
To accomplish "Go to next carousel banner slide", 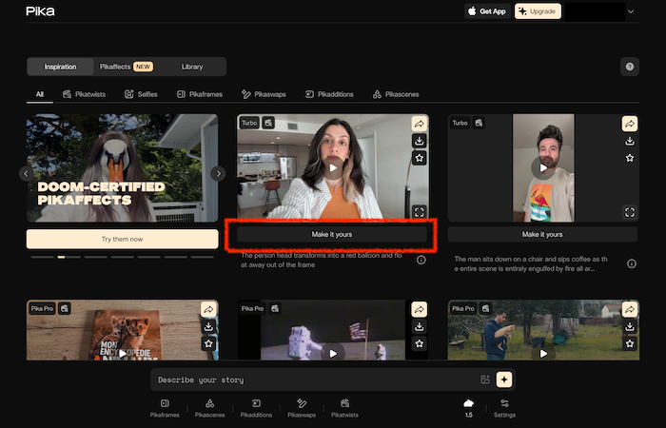I will [x=218, y=173].
